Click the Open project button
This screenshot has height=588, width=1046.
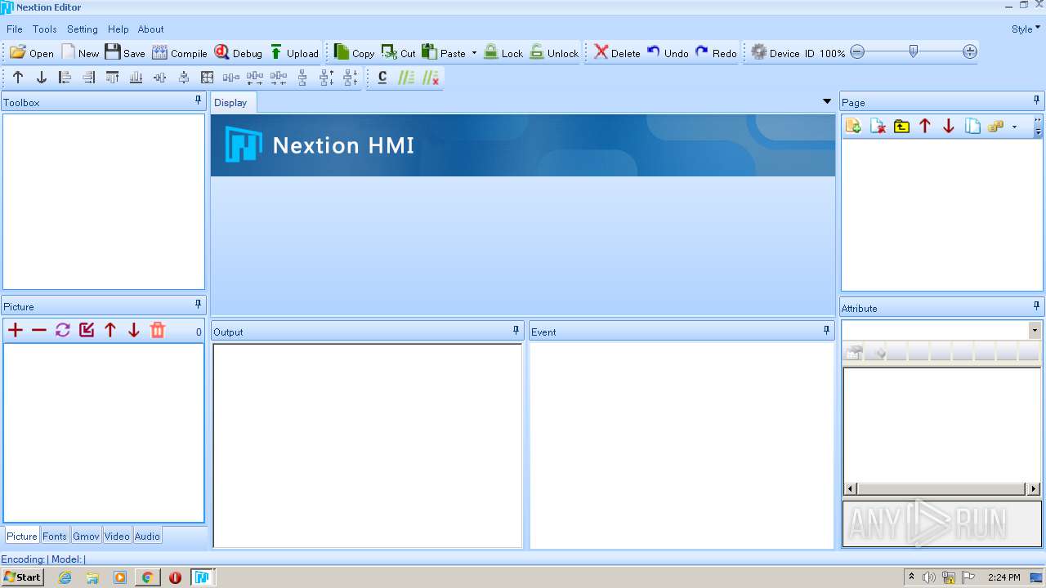[x=32, y=52]
